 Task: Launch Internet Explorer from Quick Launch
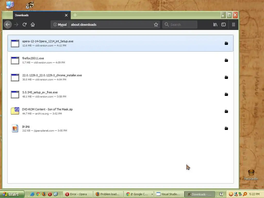click(32, 194)
